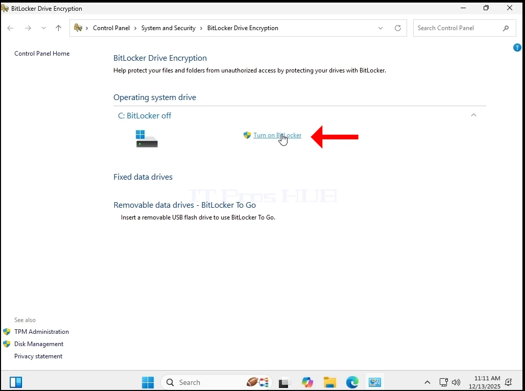Open Task View on the taskbar
This screenshot has width=525, height=391.
[284, 382]
